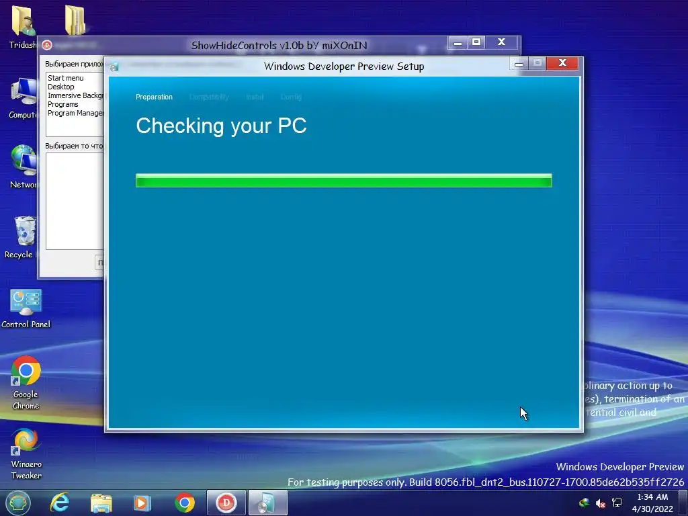688x516 pixels.
Task: Launch Internet Explorer from the taskbar
Action: coord(60,503)
